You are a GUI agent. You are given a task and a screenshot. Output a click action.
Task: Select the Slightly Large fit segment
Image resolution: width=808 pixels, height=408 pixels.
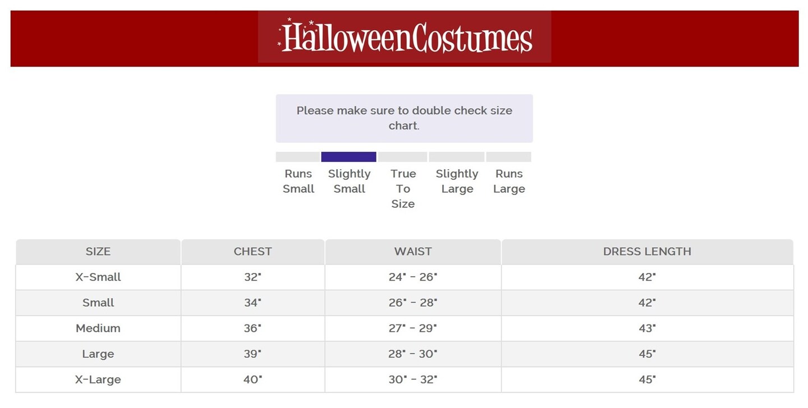456,157
